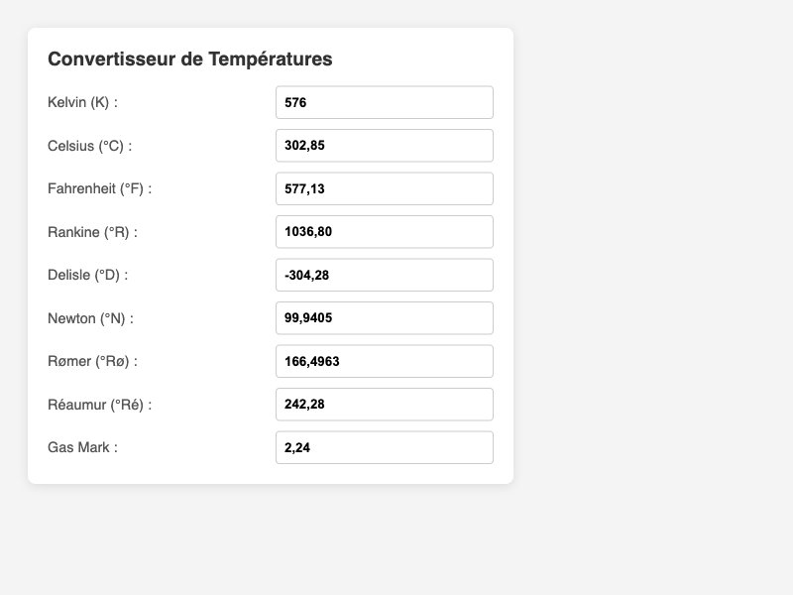Click the Convertisseur de Températures heading
793x595 pixels.
pos(190,59)
